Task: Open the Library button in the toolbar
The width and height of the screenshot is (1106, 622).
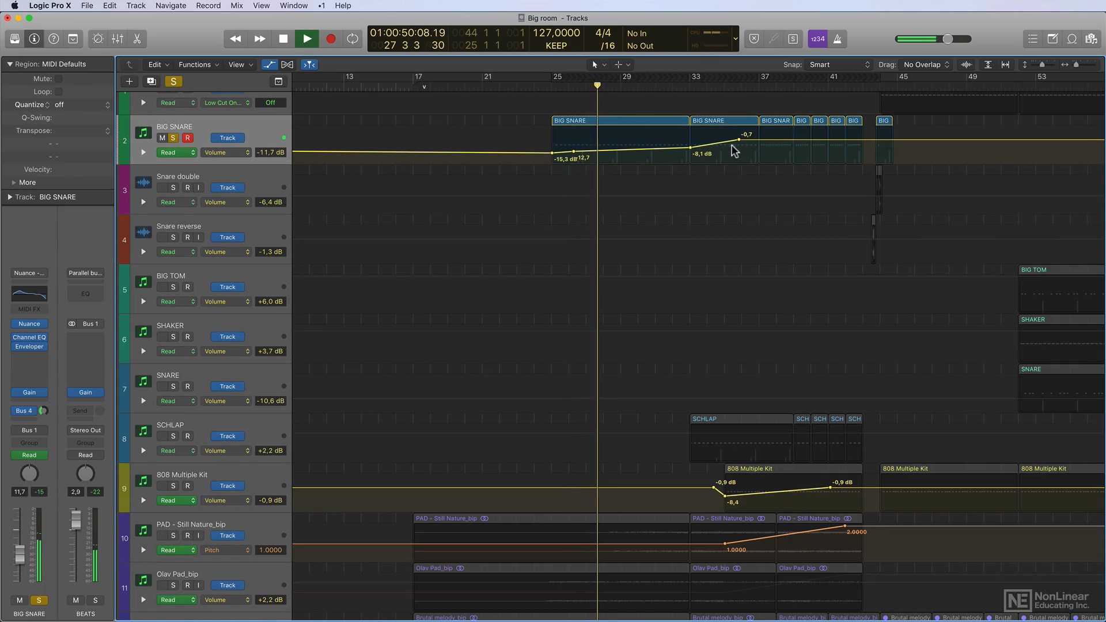Action: 15,39
